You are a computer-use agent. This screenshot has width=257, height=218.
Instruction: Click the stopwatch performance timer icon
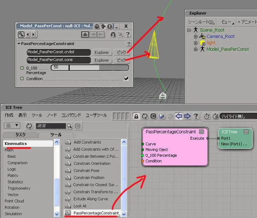(x=207, y=116)
